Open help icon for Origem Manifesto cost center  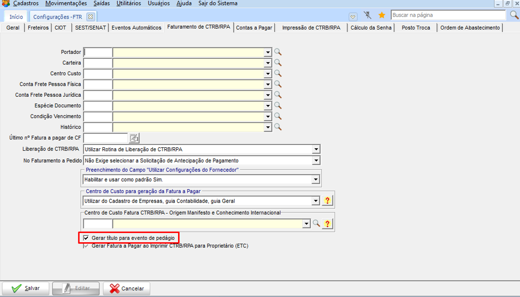[327, 224]
